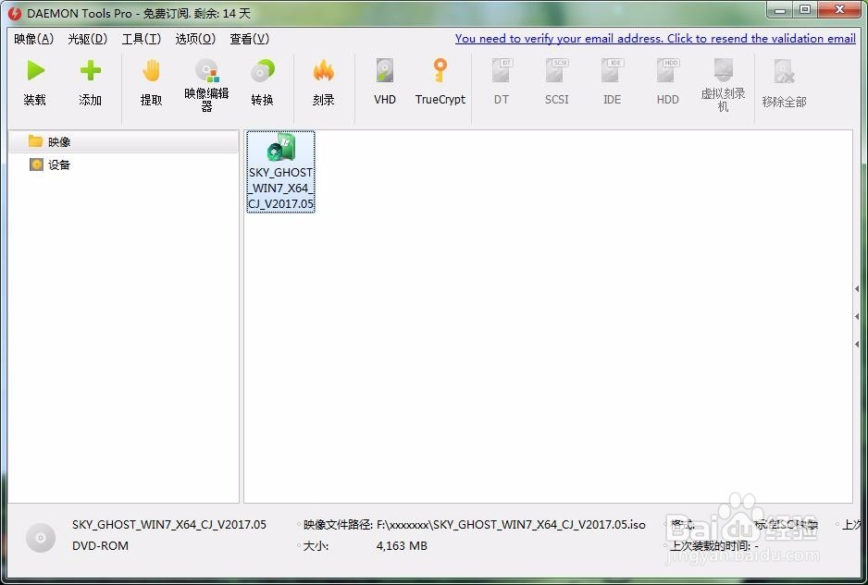Screen dimensions: 868x585
Task: Open the Image Editor (映像编辑器) tool
Action: 207,71
